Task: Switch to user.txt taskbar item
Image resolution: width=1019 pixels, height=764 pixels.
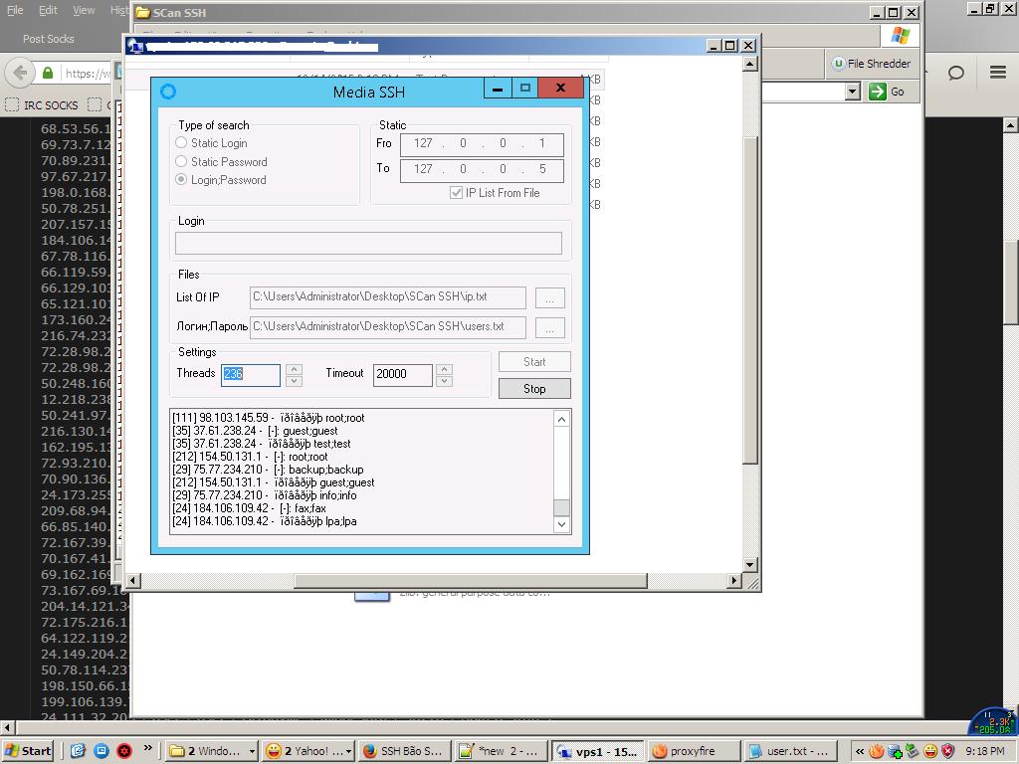Action: 790,751
